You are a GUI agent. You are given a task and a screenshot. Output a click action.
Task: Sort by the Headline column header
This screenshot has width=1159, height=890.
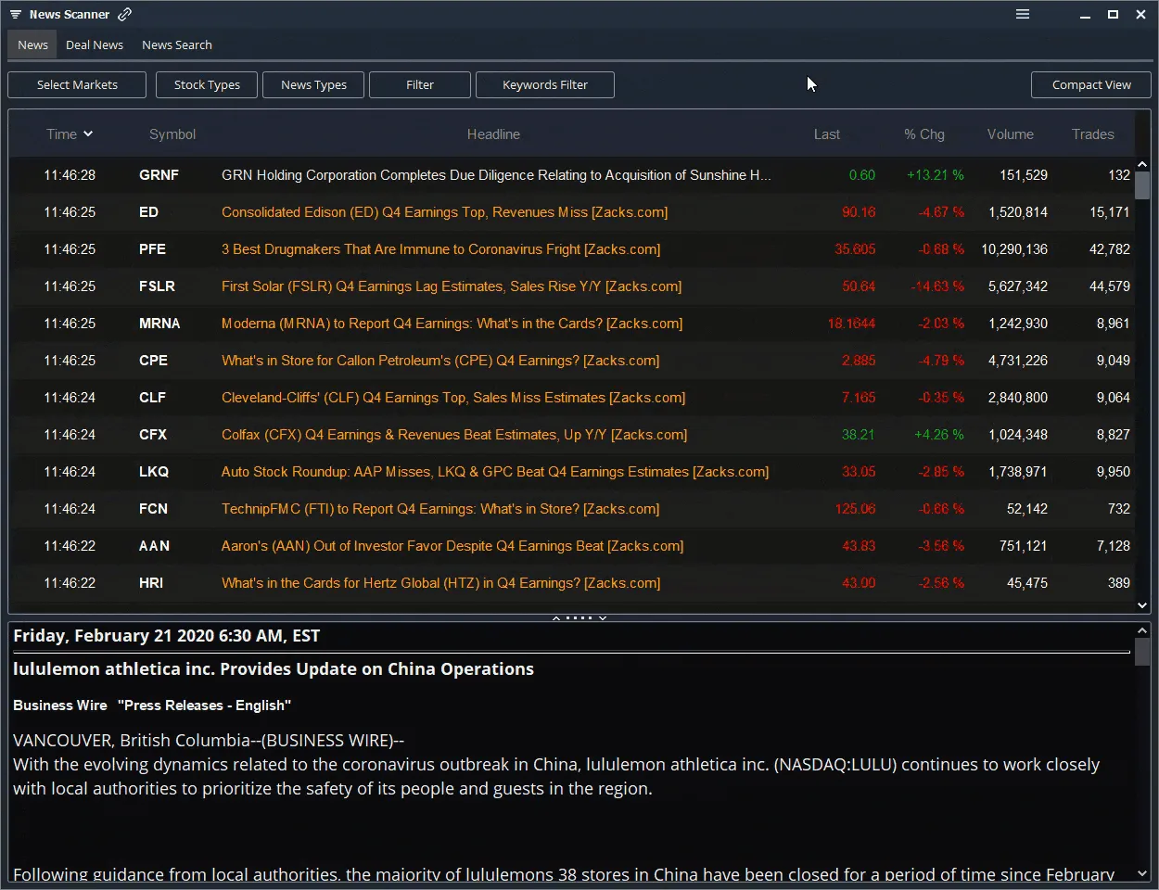493,134
